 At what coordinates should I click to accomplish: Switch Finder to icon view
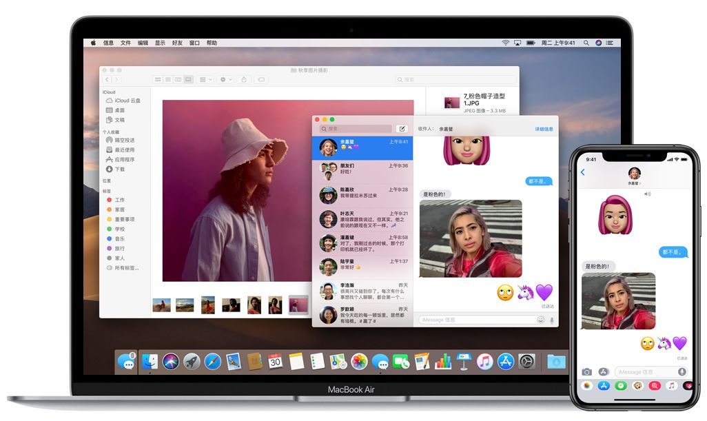pyautogui.click(x=158, y=80)
